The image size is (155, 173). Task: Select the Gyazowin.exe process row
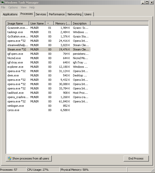[49, 28]
